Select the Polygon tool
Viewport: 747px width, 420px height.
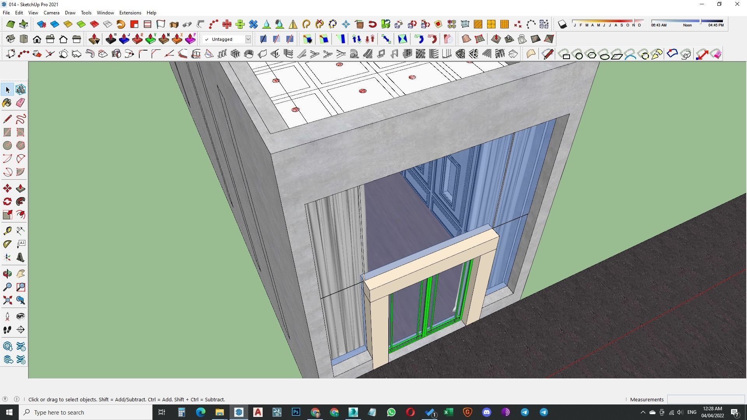(21, 145)
